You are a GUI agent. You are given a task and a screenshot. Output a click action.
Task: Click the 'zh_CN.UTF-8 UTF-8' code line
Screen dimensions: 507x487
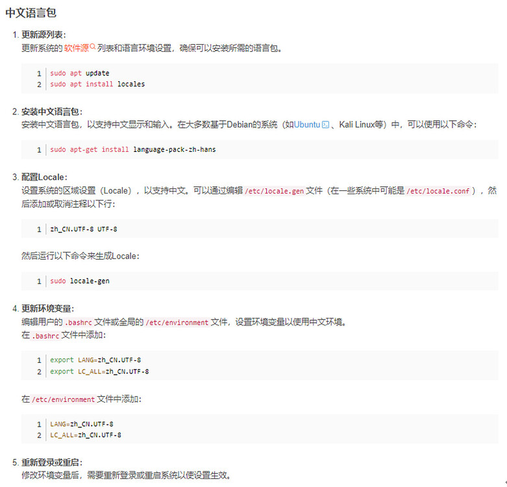tap(84, 229)
